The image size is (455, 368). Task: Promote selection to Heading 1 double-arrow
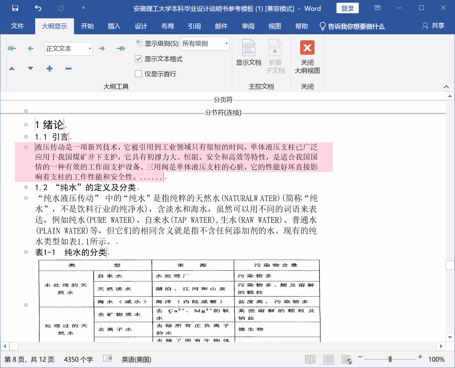click(x=12, y=48)
